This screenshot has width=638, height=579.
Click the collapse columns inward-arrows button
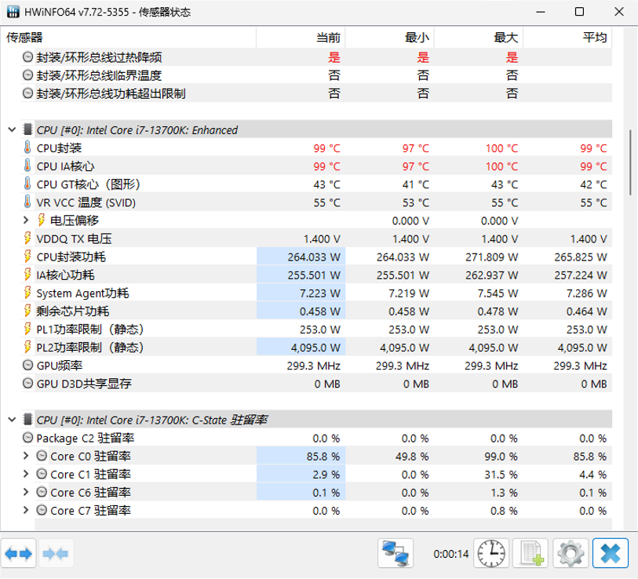coord(57,554)
